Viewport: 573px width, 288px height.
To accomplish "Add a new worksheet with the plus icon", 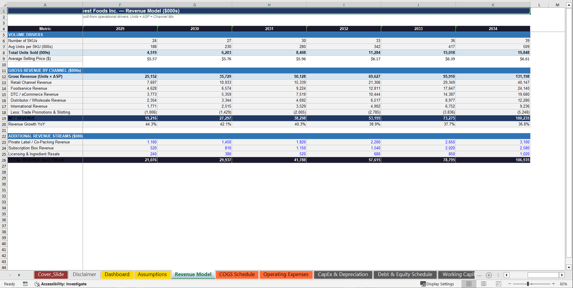I will click(489, 275).
